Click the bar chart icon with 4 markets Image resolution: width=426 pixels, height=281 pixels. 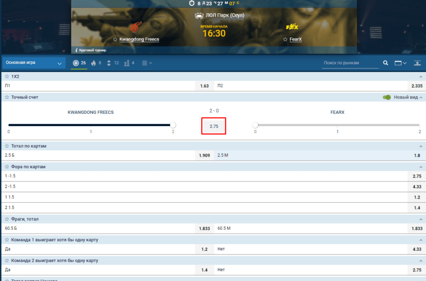point(129,63)
